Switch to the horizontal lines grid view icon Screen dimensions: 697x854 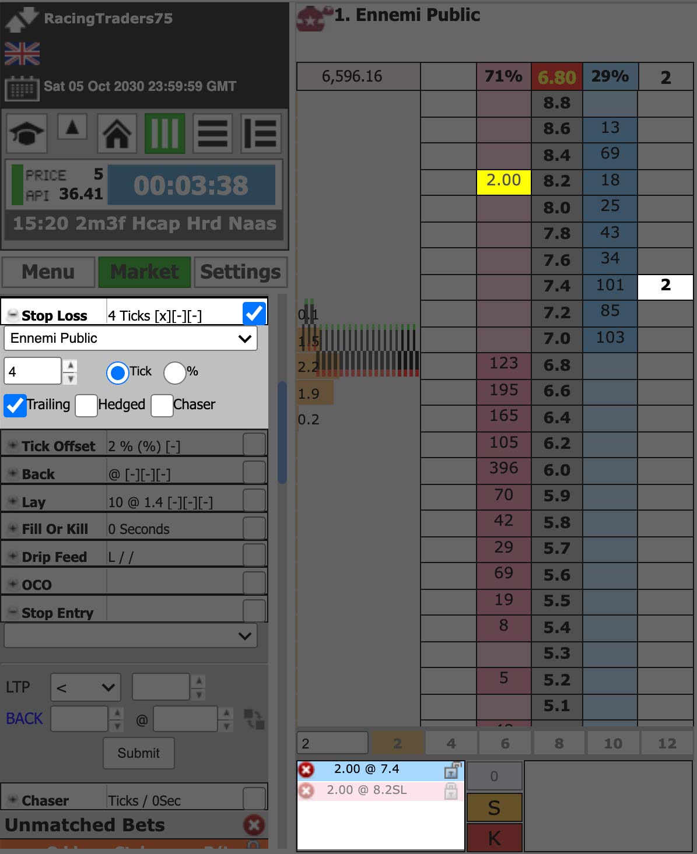click(212, 133)
